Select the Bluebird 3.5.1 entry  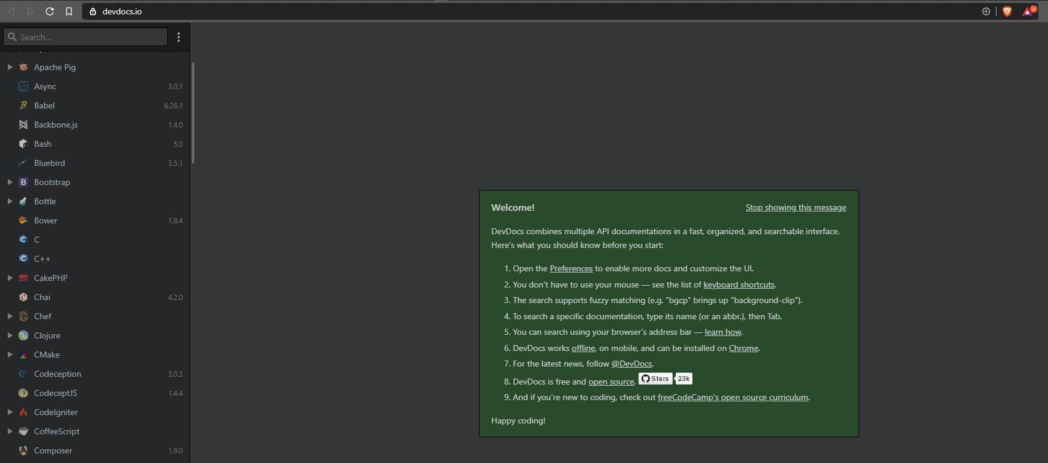(95, 163)
